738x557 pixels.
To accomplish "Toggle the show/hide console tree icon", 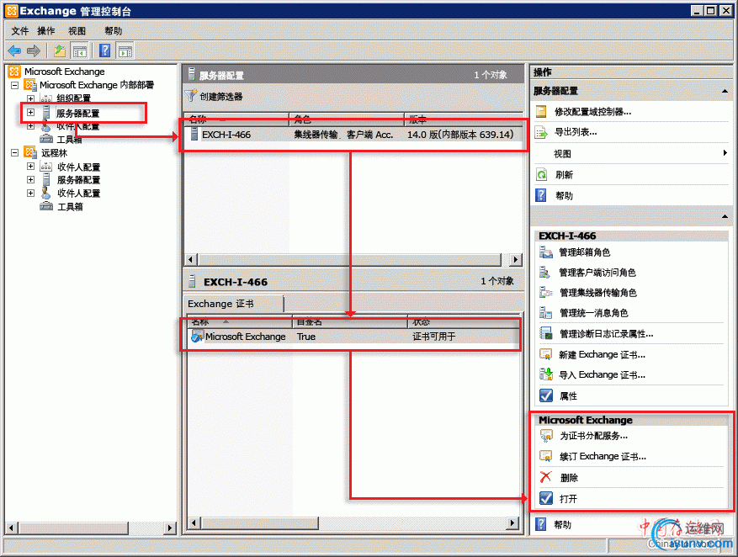I will tap(80, 50).
